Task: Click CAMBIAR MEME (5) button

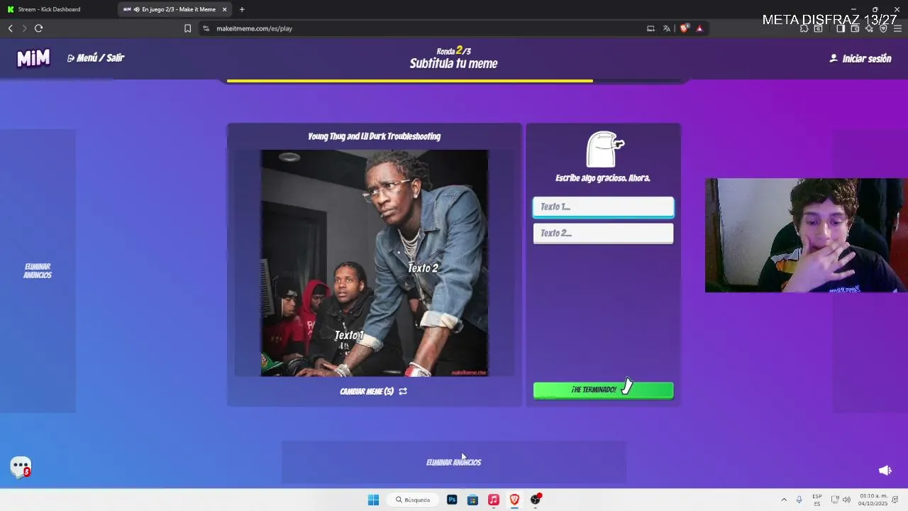Action: pos(373,391)
